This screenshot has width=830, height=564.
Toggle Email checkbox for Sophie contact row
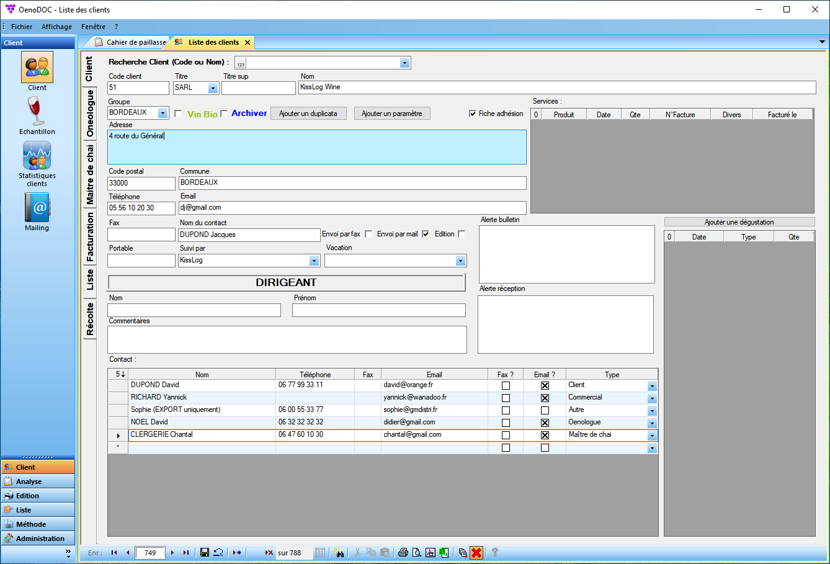pyautogui.click(x=545, y=410)
